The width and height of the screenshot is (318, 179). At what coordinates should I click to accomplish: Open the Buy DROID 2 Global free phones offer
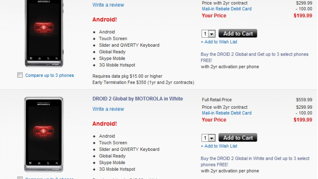(x=254, y=54)
